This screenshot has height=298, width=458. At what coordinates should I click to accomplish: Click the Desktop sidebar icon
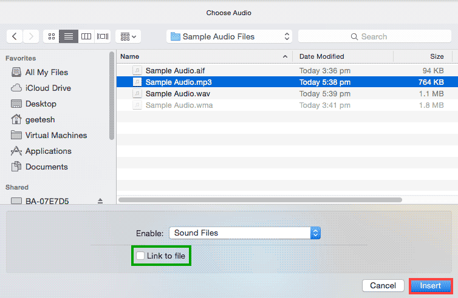click(16, 104)
